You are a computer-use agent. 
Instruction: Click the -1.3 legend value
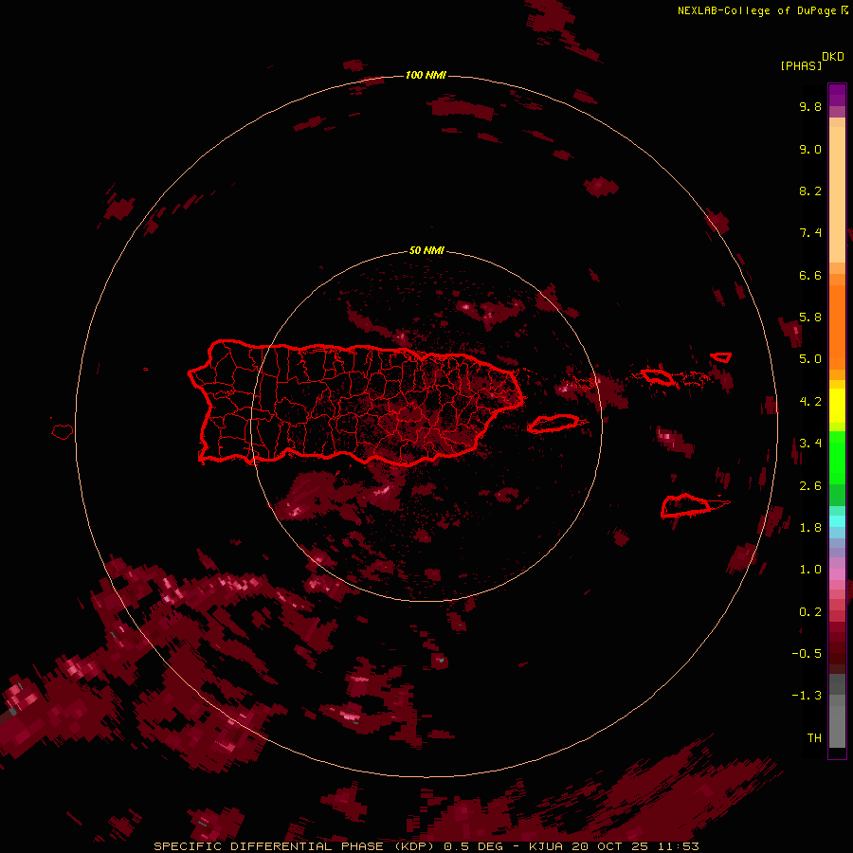[807, 696]
